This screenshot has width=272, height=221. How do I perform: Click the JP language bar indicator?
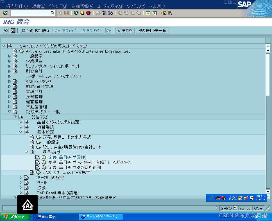(212, 198)
